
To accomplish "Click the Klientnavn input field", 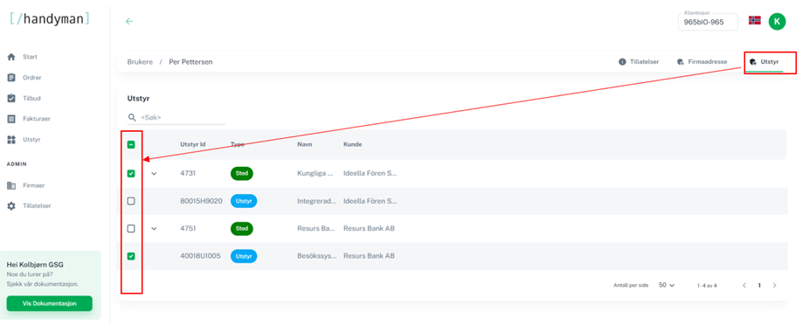I will coord(708,22).
